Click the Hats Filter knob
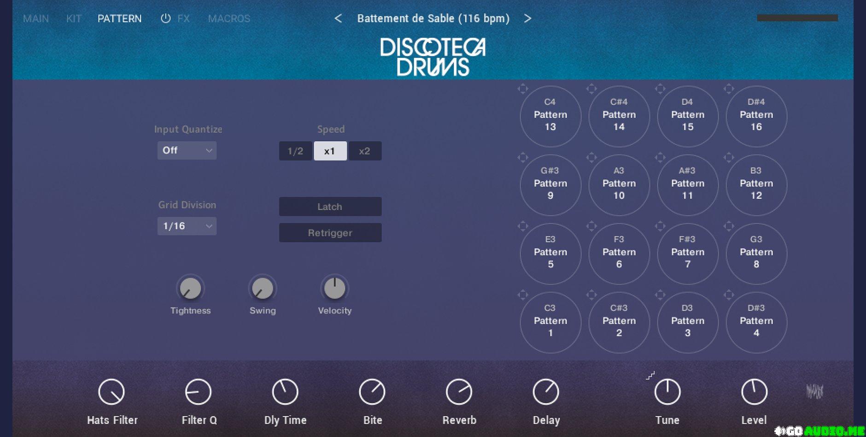 pos(111,392)
